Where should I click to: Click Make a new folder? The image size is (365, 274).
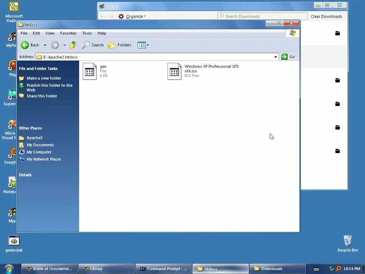coord(44,78)
